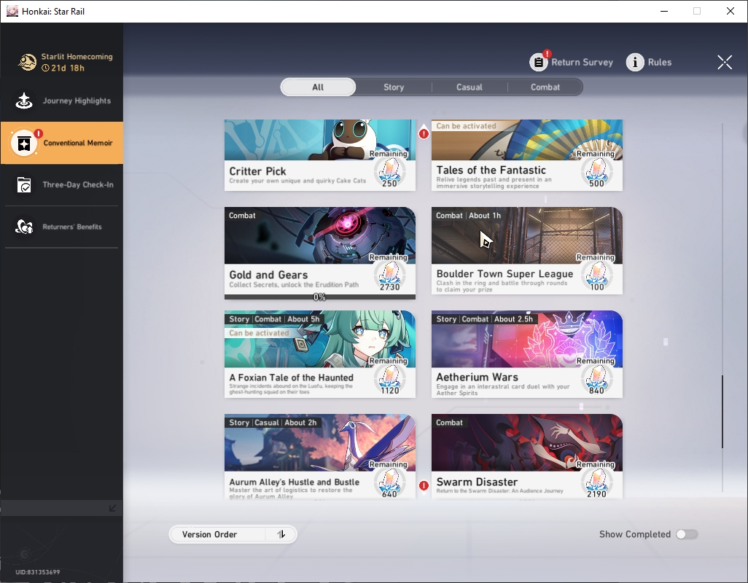Image resolution: width=748 pixels, height=583 pixels.
Task: Switch to the Story tab
Action: 394,87
